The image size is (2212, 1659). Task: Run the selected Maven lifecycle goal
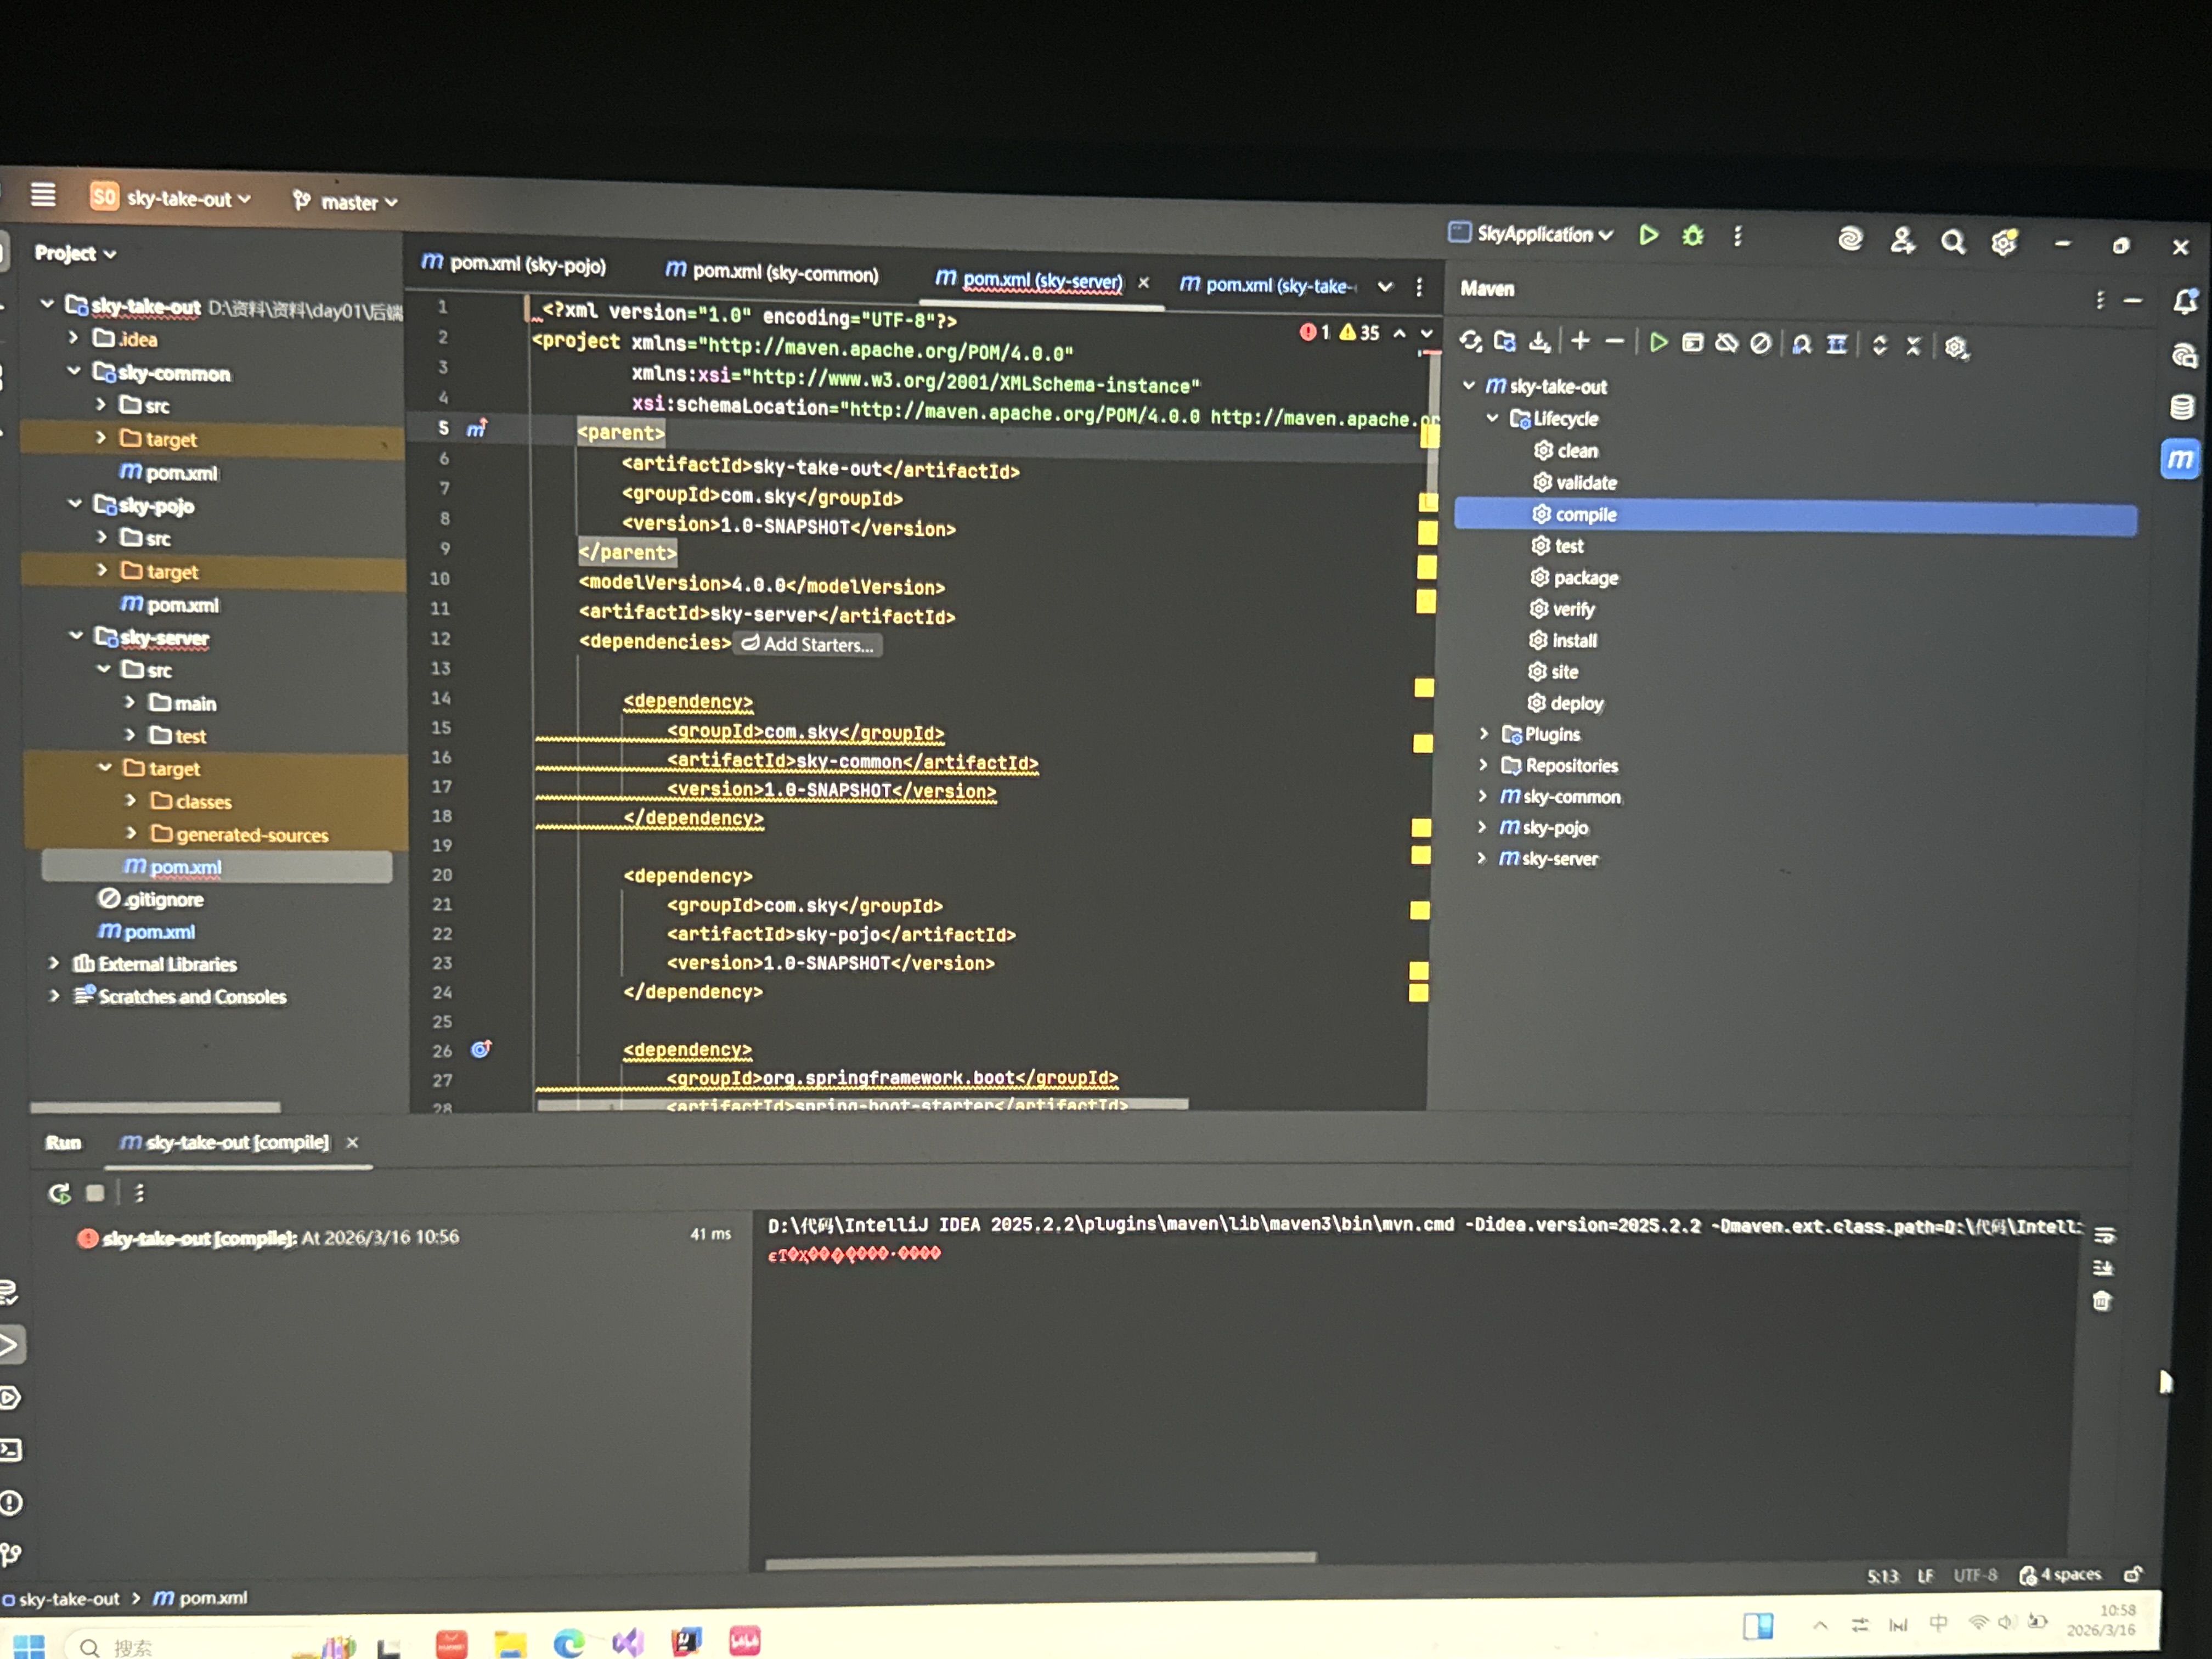tap(1658, 343)
